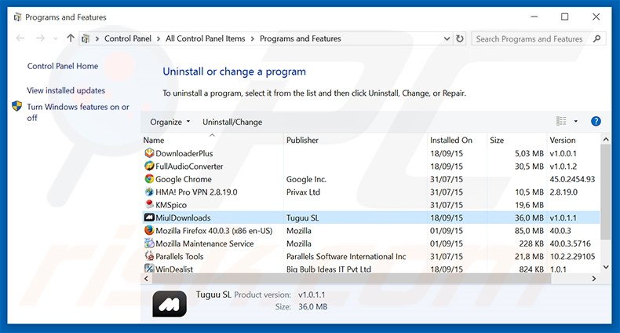Viewport: 620px width, 333px height.
Task: Go up one level with up arrow
Action: [71, 38]
